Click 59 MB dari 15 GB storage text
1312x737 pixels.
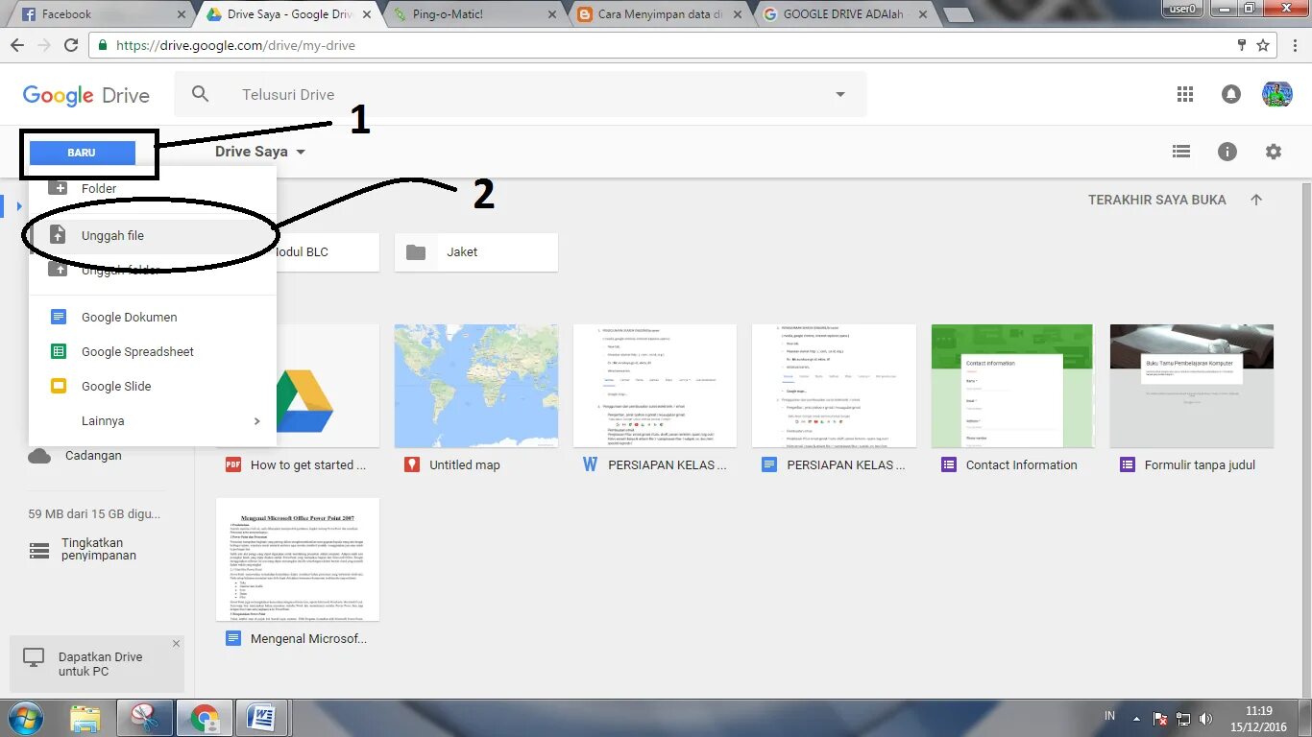click(x=95, y=513)
